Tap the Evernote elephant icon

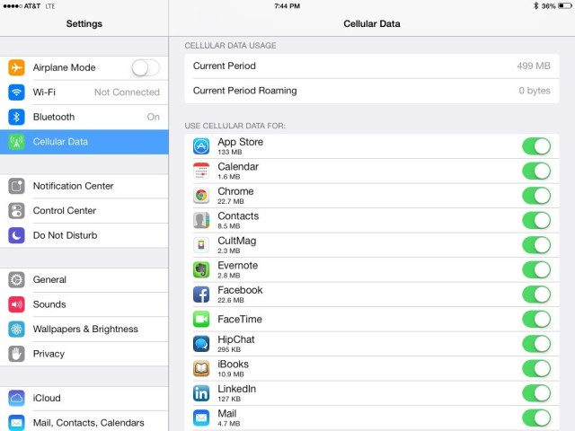pos(201,269)
